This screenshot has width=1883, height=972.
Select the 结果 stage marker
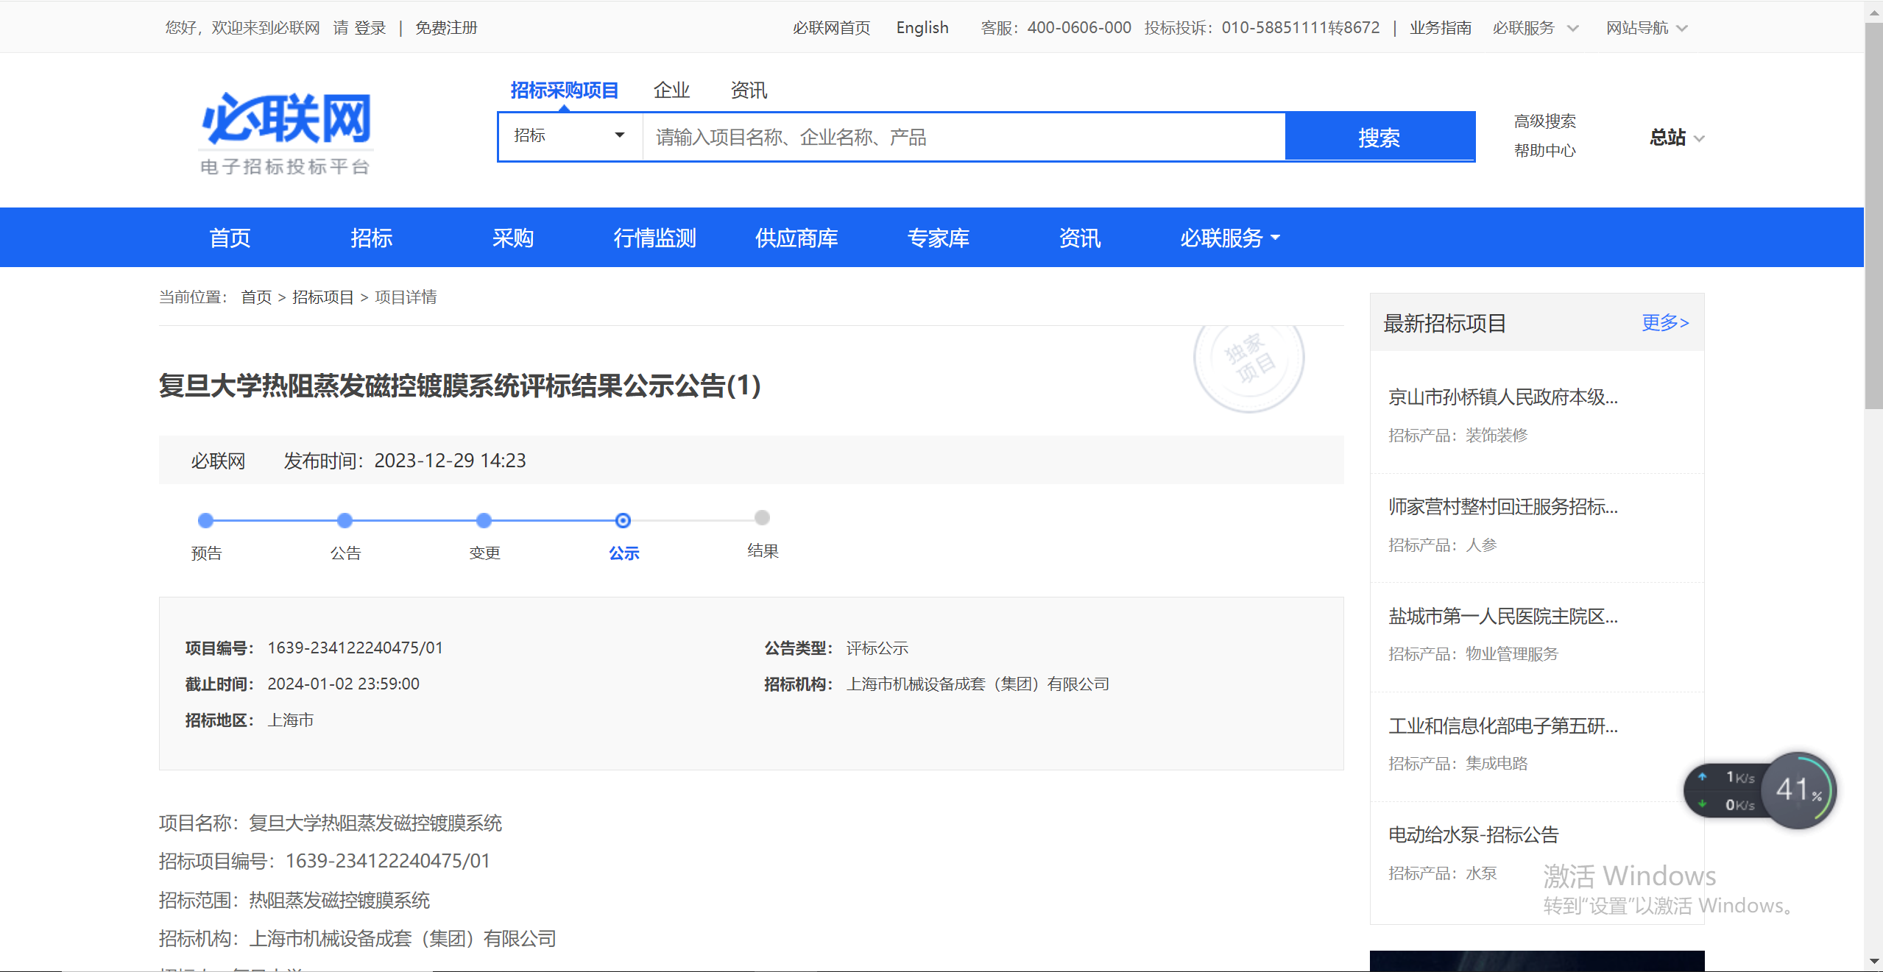coord(763,518)
